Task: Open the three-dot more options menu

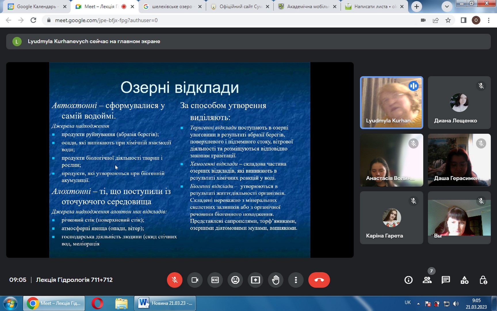Action: [x=296, y=280]
